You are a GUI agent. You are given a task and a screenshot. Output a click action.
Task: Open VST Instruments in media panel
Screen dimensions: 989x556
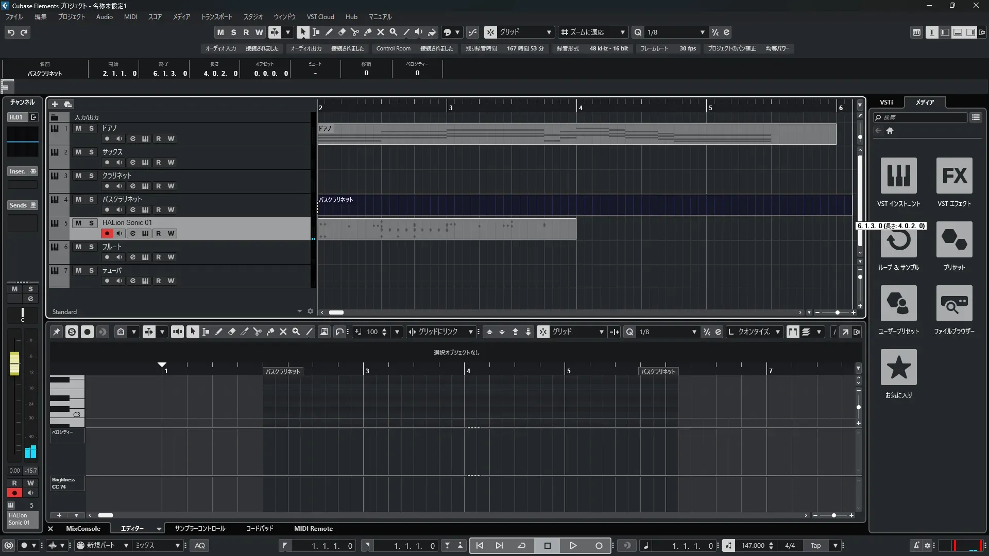[x=898, y=176]
